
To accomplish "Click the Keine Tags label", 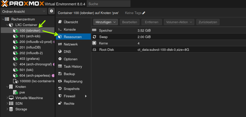I will click(133, 13).
